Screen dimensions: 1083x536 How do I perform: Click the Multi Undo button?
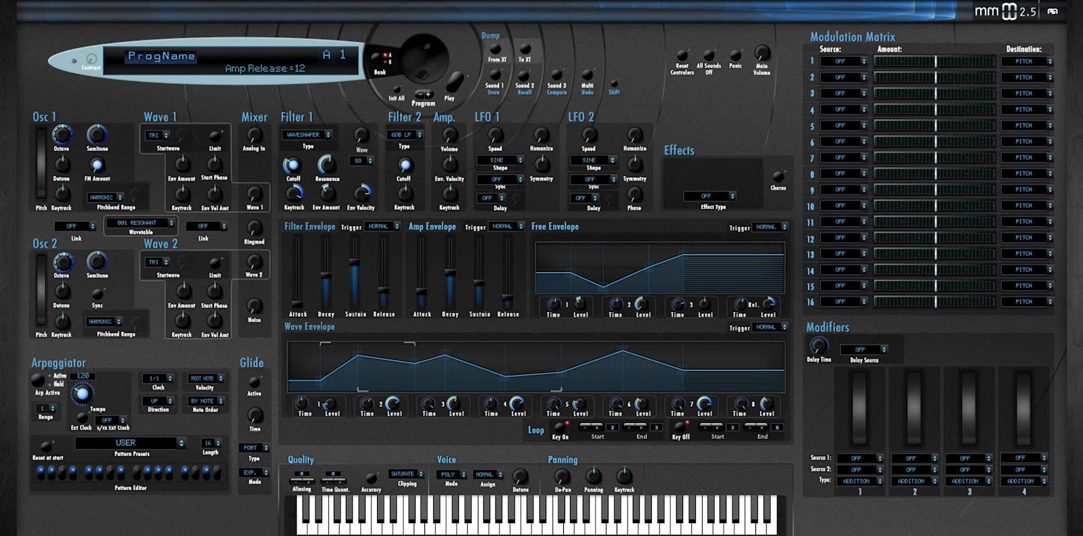(x=587, y=74)
